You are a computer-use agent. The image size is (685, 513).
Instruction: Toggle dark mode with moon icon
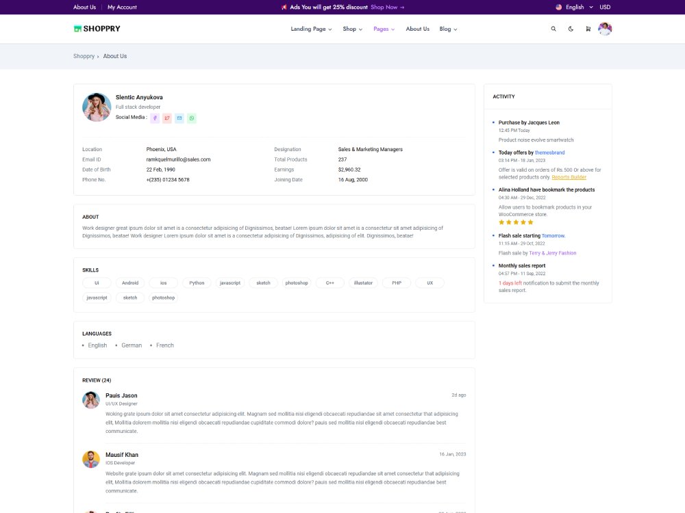pos(571,29)
